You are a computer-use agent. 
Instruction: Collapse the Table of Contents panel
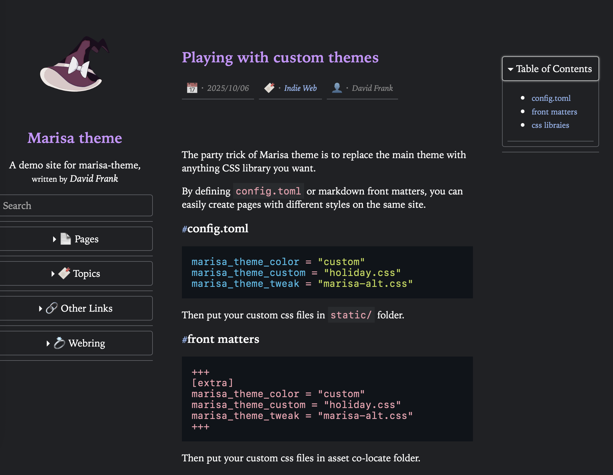click(511, 69)
